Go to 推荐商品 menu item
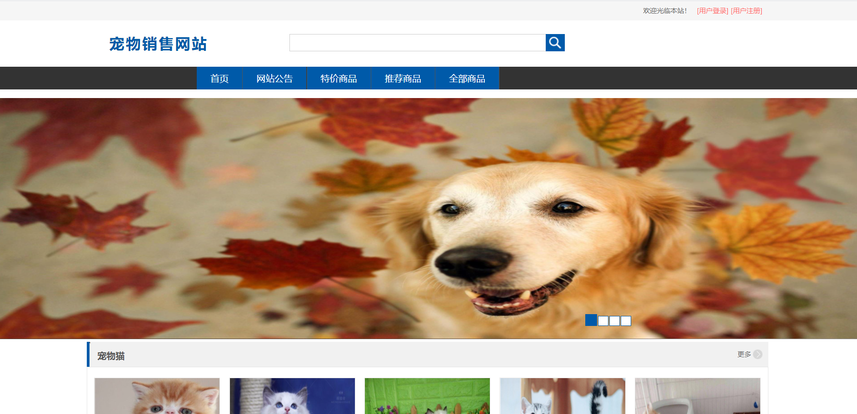Screen dimensions: 857x414 click(403, 78)
